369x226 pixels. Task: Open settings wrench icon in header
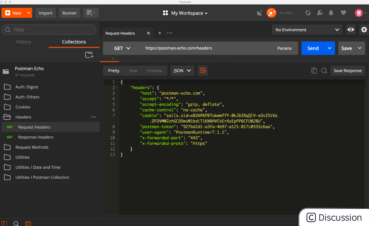coord(320,13)
